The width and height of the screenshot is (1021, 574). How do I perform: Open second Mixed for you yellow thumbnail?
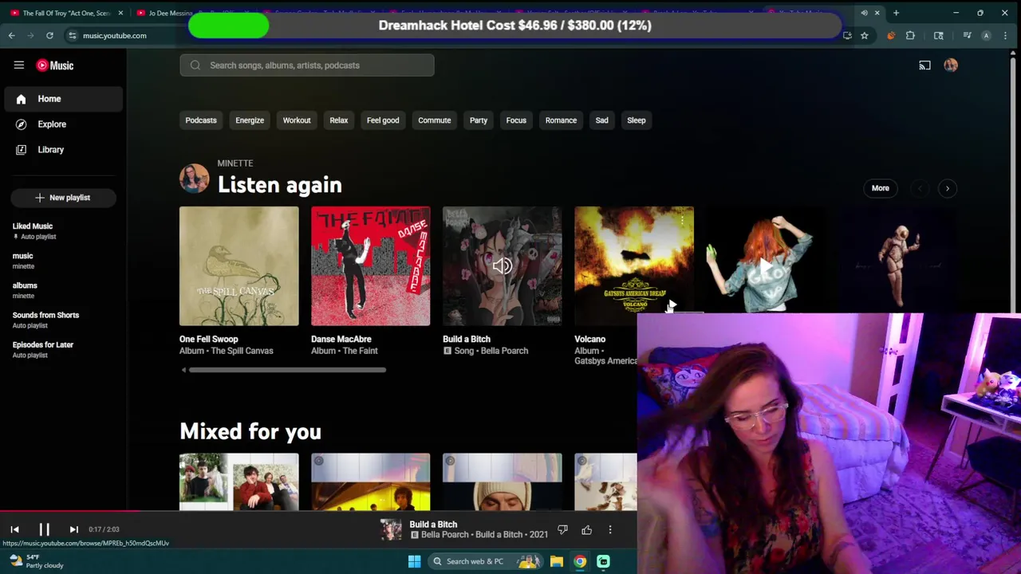pyautogui.click(x=371, y=482)
